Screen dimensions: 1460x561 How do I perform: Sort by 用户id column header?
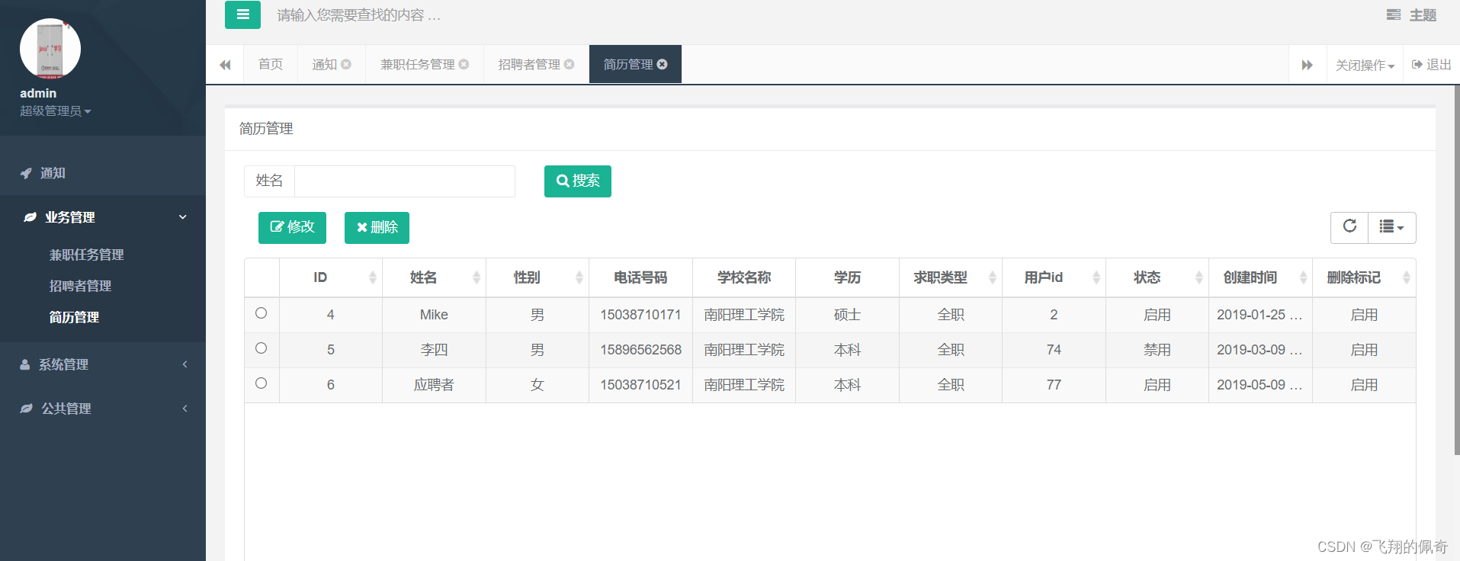[x=1054, y=277]
